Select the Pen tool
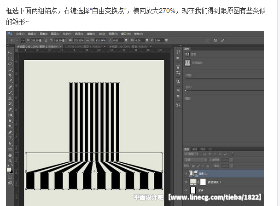Screen dimensions: 280x206 pyautogui.click(x=10, y=132)
